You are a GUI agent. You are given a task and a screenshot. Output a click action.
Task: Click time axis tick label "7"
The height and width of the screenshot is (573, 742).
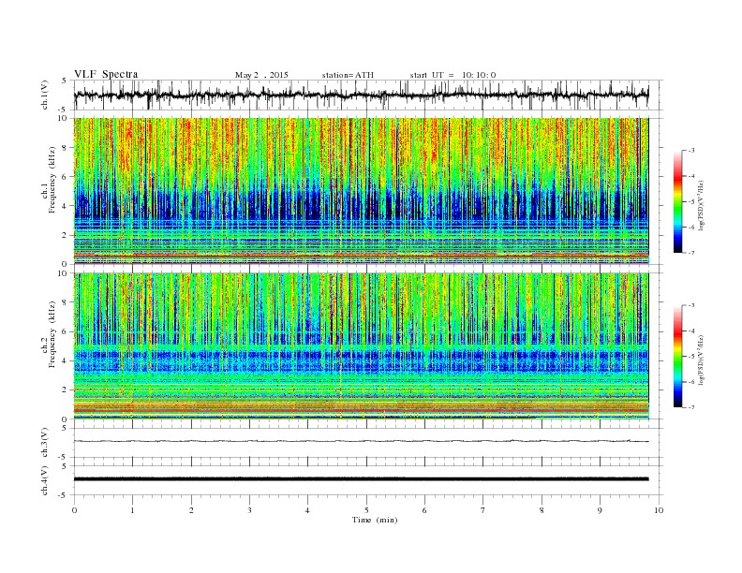(x=483, y=510)
